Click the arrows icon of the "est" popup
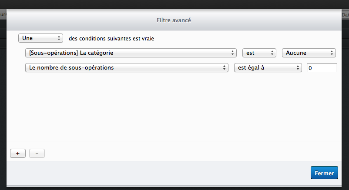This screenshot has width=349, height=190. [x=273, y=53]
